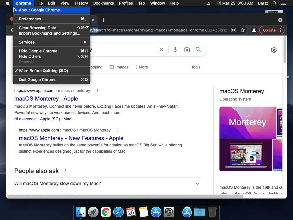
Task: Open Control Center list icon
Action: [x=284, y=3]
